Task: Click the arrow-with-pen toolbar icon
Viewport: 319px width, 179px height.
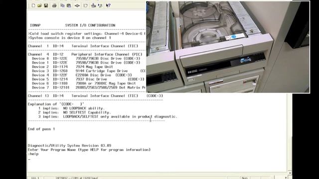Action: 100,5
